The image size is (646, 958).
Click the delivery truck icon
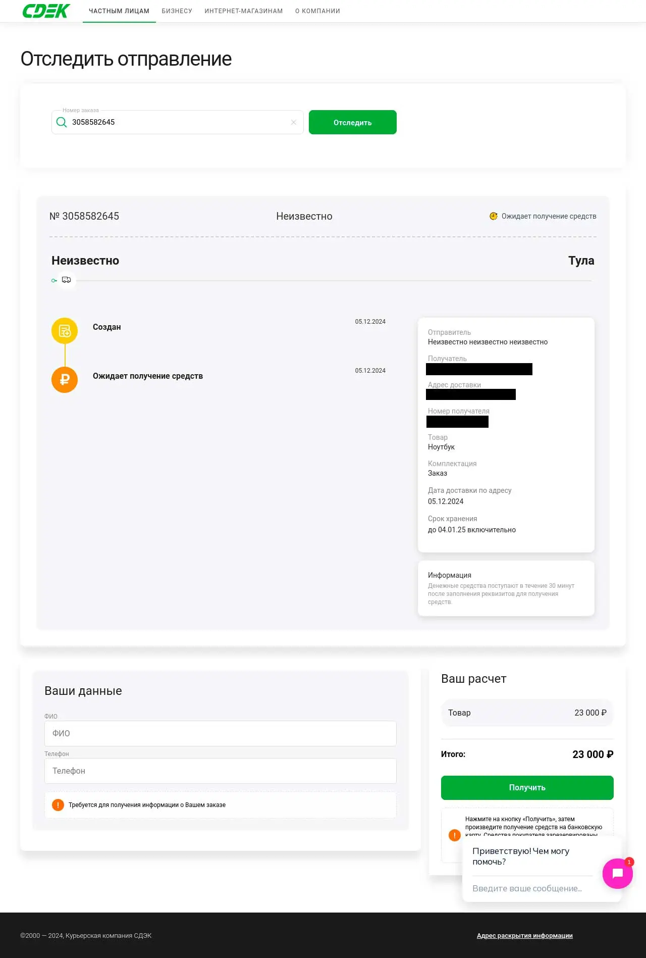(66, 280)
